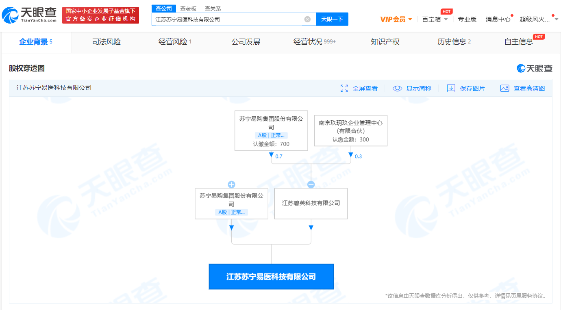Collapse the 江苏碧英科技 node with the minus icon

(311, 184)
